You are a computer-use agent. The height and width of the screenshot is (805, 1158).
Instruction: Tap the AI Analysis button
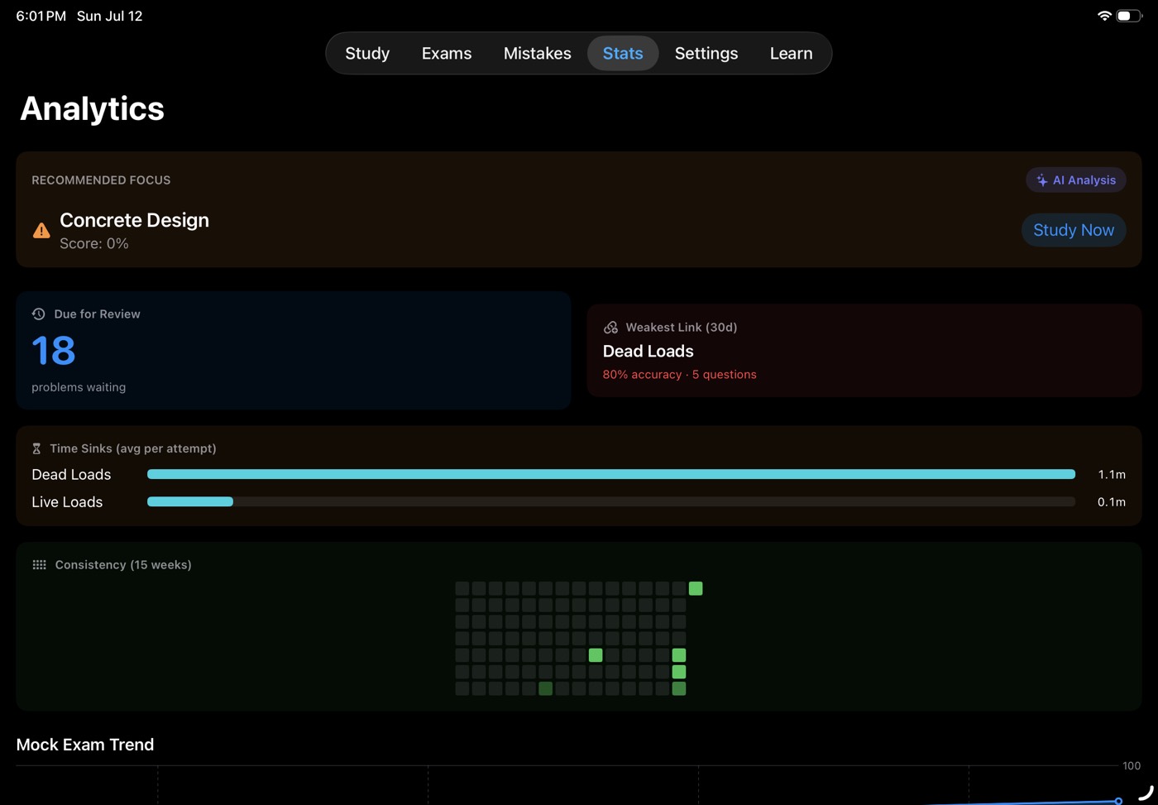coord(1076,180)
